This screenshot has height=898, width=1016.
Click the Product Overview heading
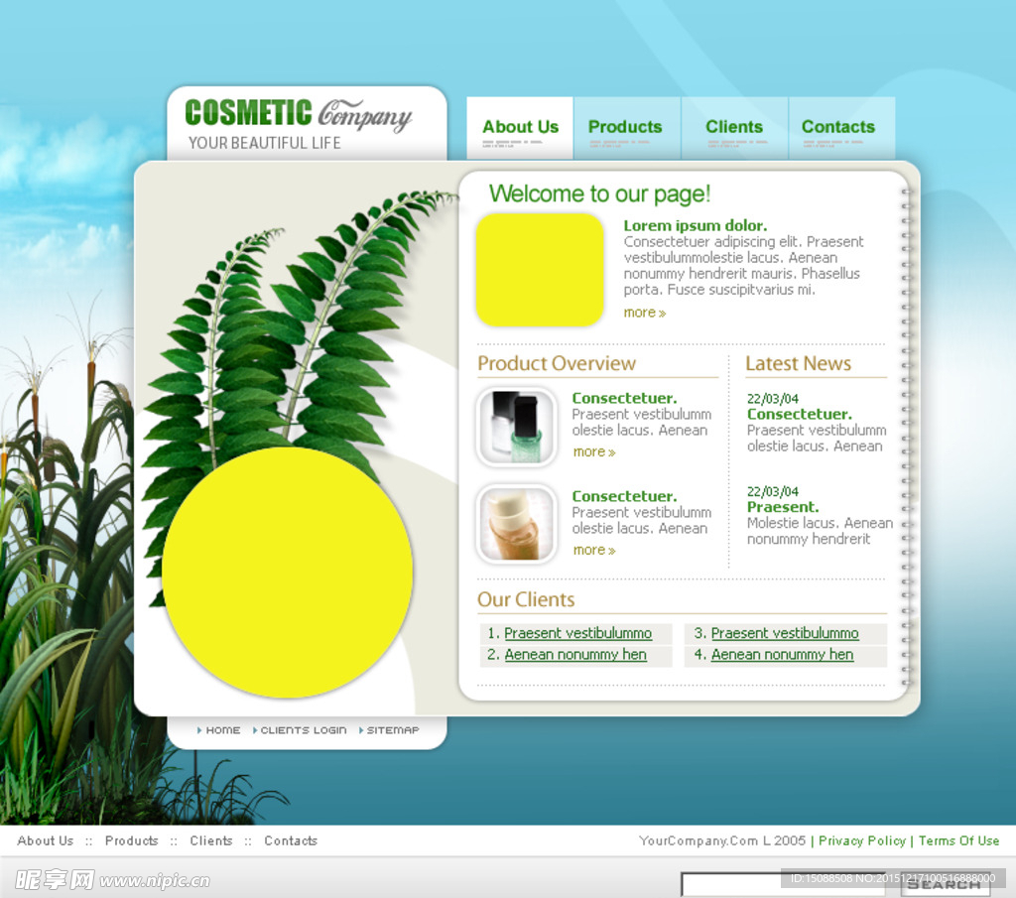pos(557,363)
